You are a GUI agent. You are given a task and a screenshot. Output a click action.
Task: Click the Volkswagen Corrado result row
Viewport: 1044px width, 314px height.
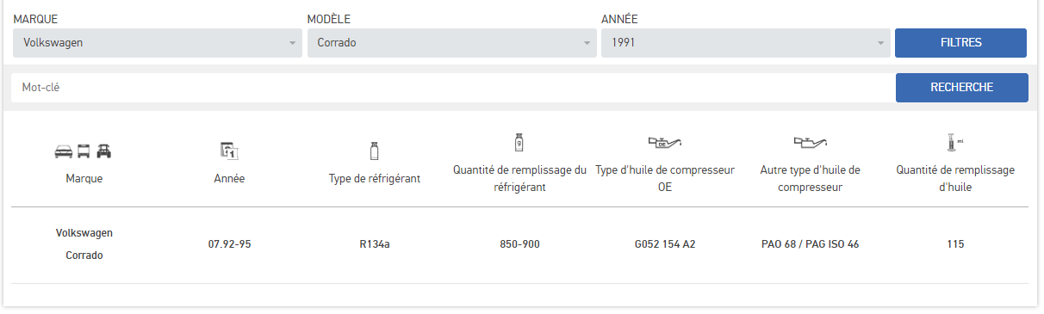tap(519, 244)
